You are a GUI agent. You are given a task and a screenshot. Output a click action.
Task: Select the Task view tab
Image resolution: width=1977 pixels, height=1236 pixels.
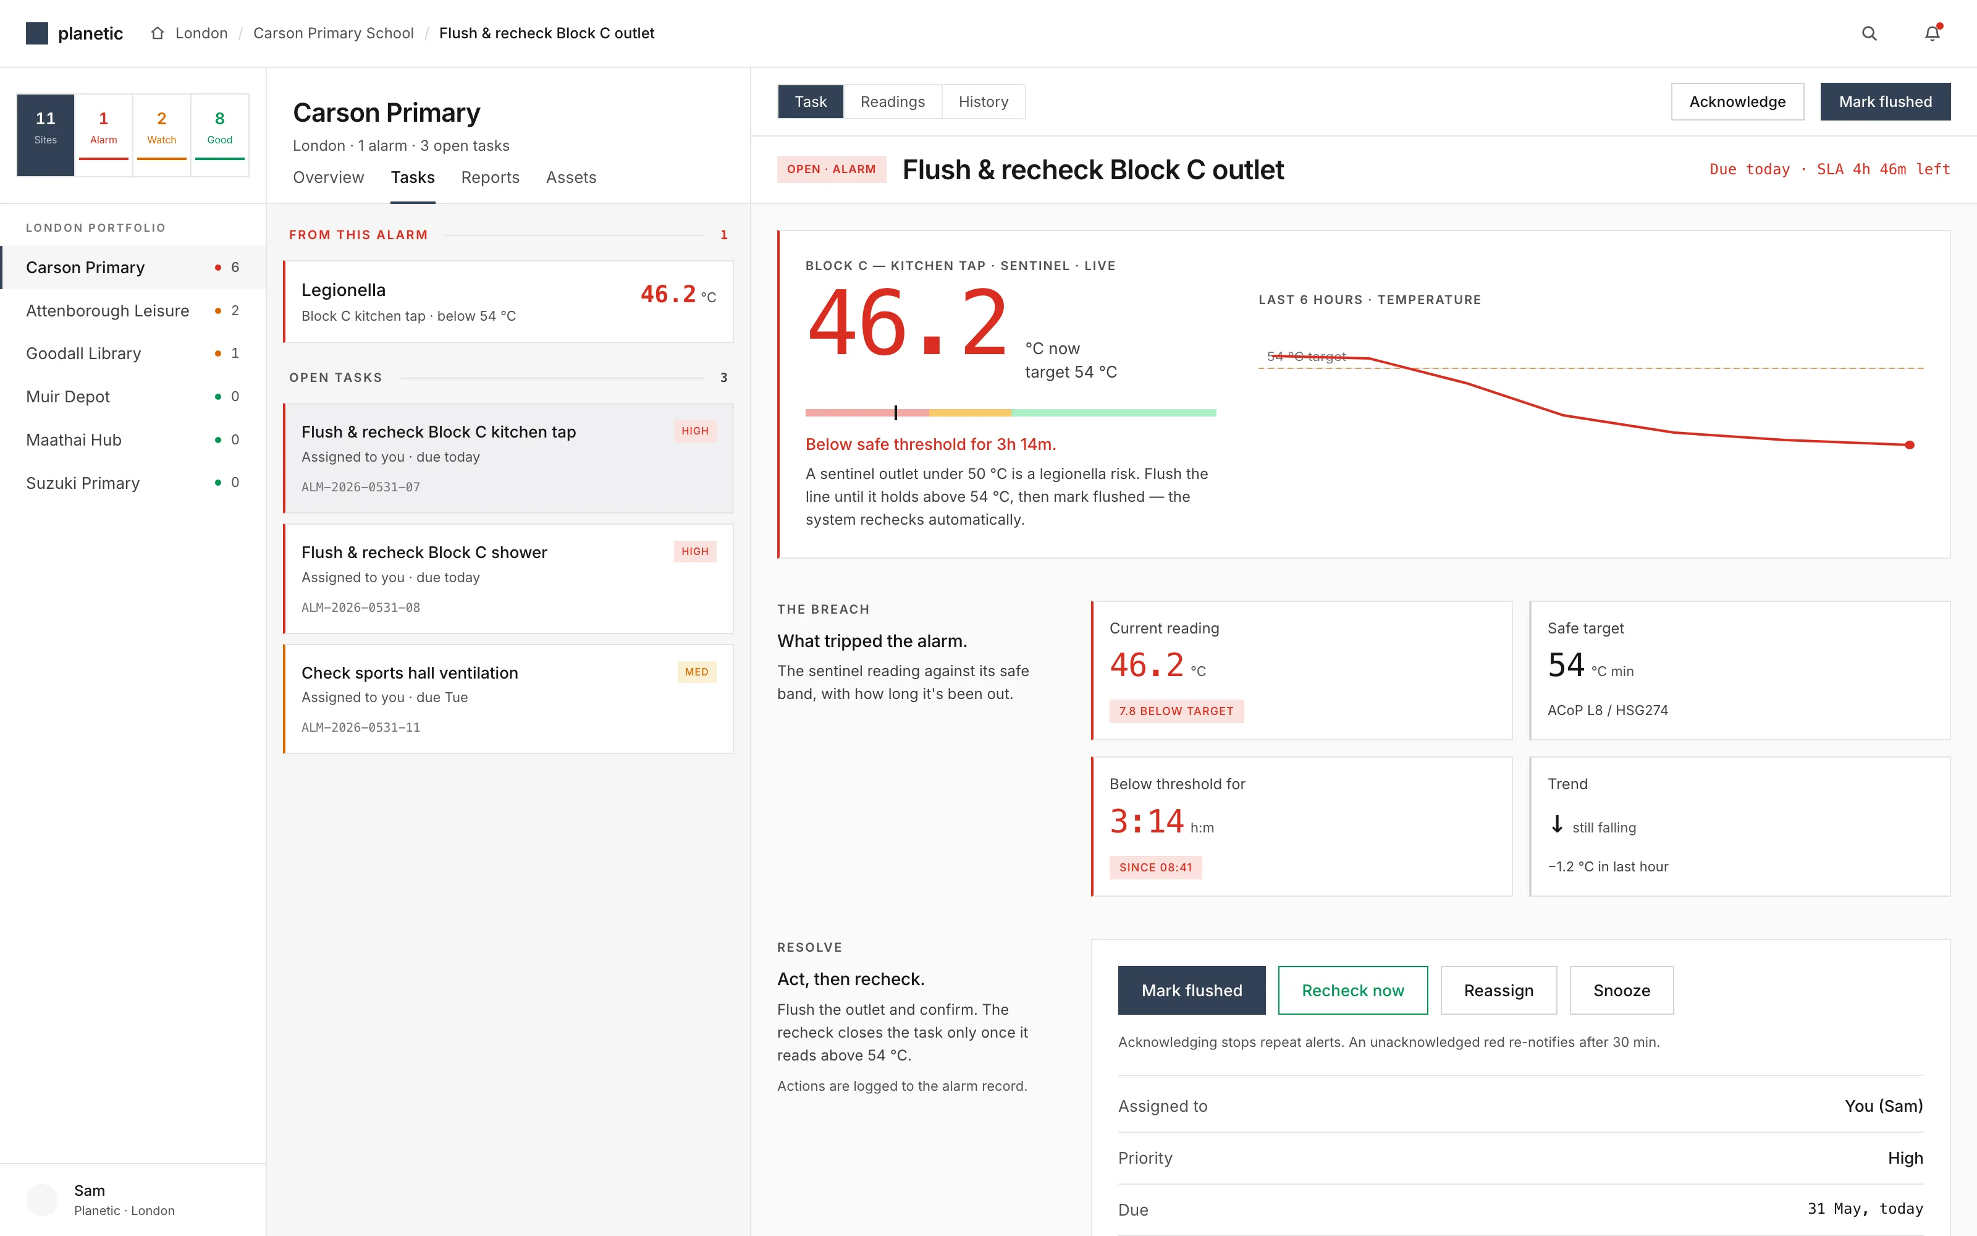point(811,101)
